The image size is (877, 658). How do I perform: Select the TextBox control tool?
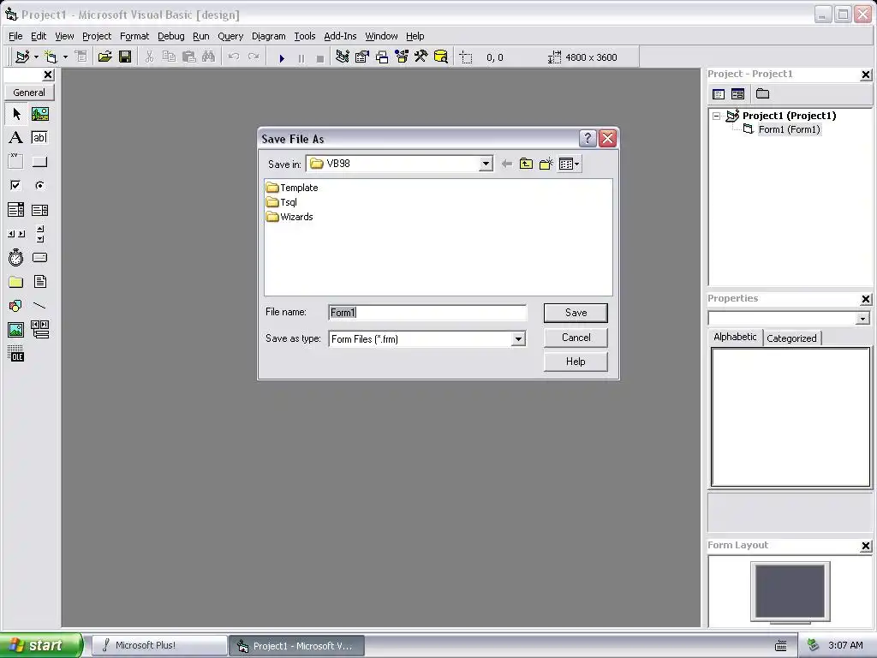(x=39, y=138)
